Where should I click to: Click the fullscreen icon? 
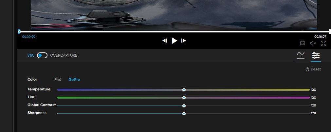pos(323,43)
